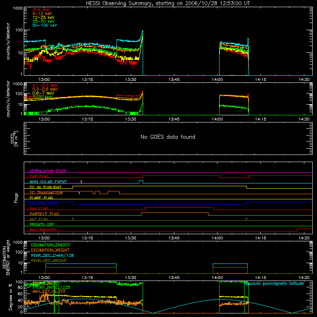The height and width of the screenshot is (317, 317).
Task: Click the ECLIPSE_FLAG label
Action: pos(43,203)
